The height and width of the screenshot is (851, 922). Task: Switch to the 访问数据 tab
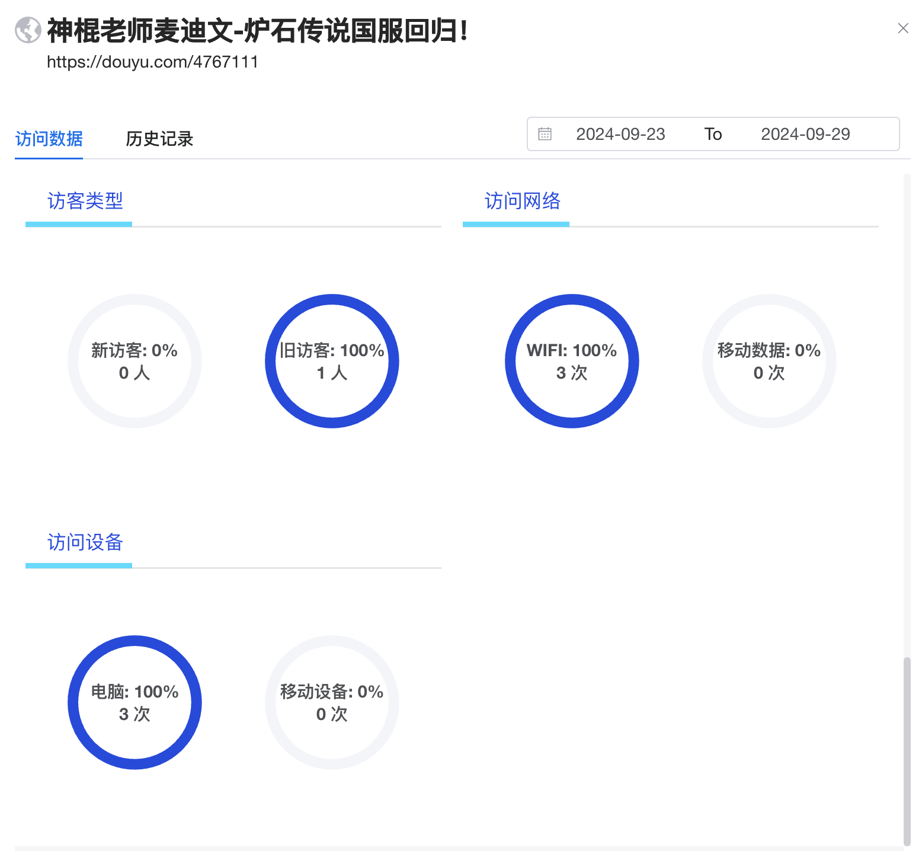[x=49, y=139]
